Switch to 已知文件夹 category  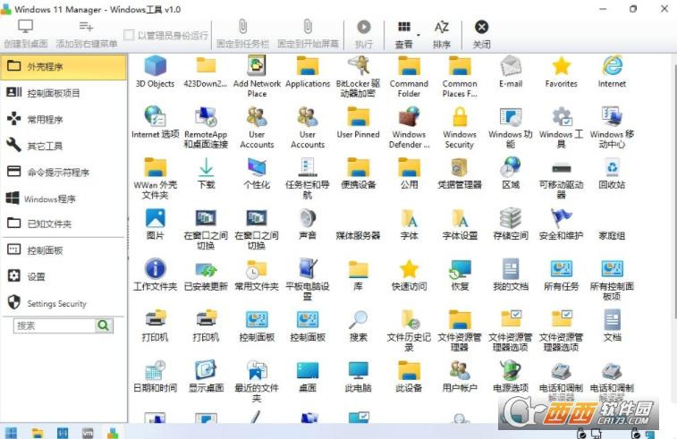(63, 224)
